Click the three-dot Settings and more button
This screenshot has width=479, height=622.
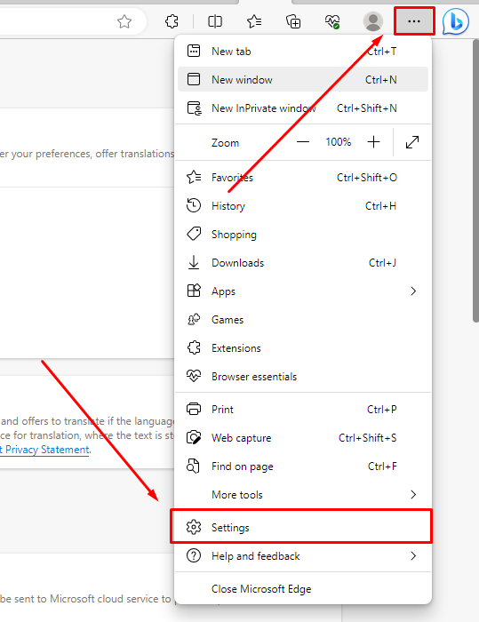[414, 21]
